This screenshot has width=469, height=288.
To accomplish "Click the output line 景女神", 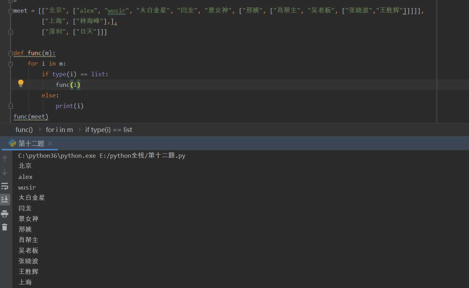I will [x=28, y=219].
